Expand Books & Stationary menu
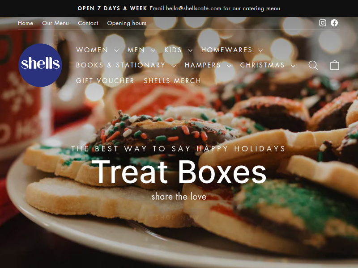This screenshot has width=358, height=268. click(x=126, y=65)
